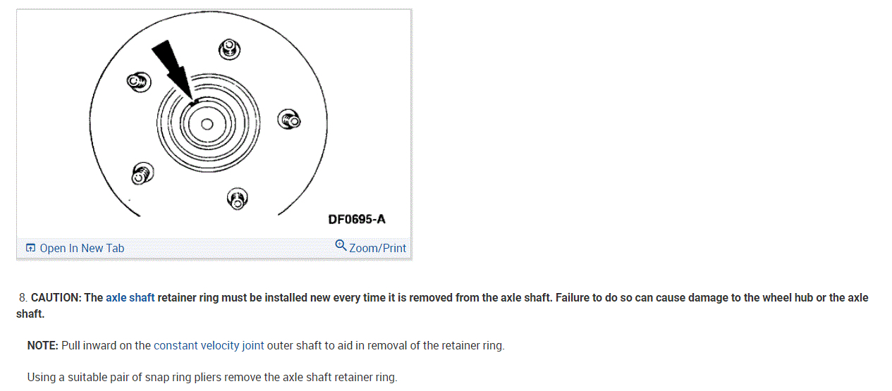Open the 'constant velocity joint' hyperlink
Screen dimensions: 892x391
[197, 346]
